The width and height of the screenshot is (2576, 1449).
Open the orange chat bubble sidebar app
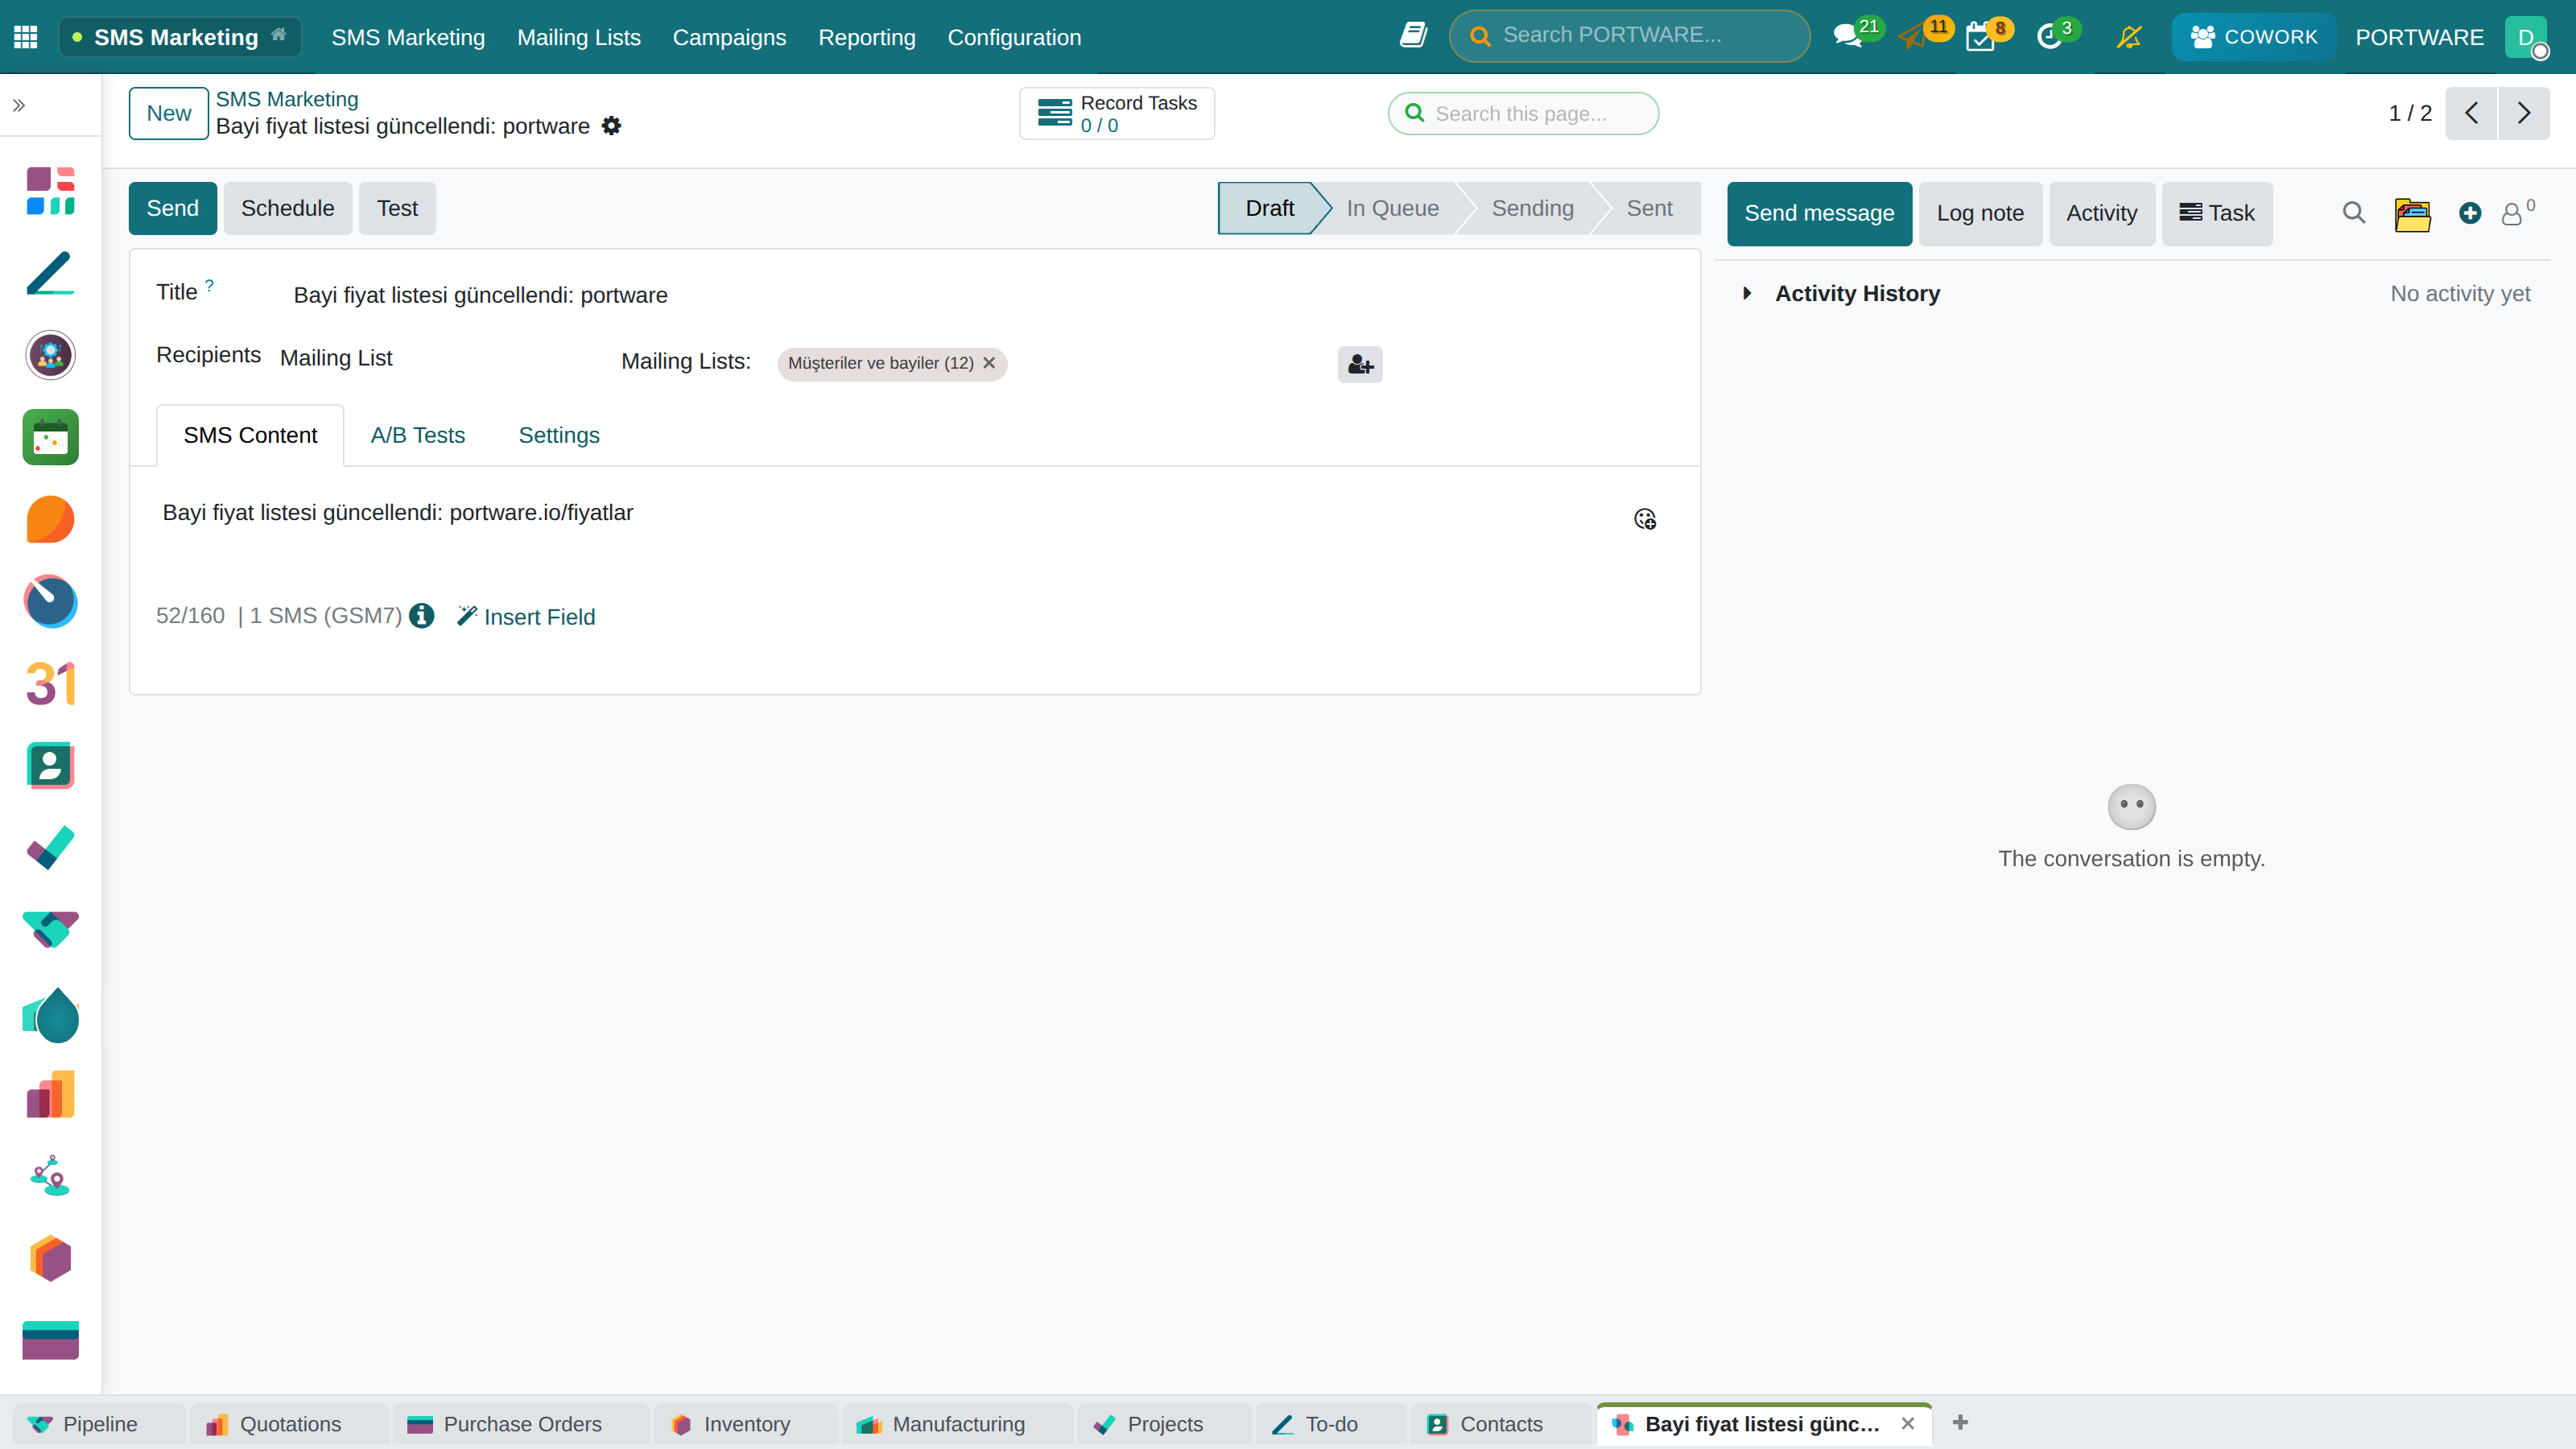[50, 520]
